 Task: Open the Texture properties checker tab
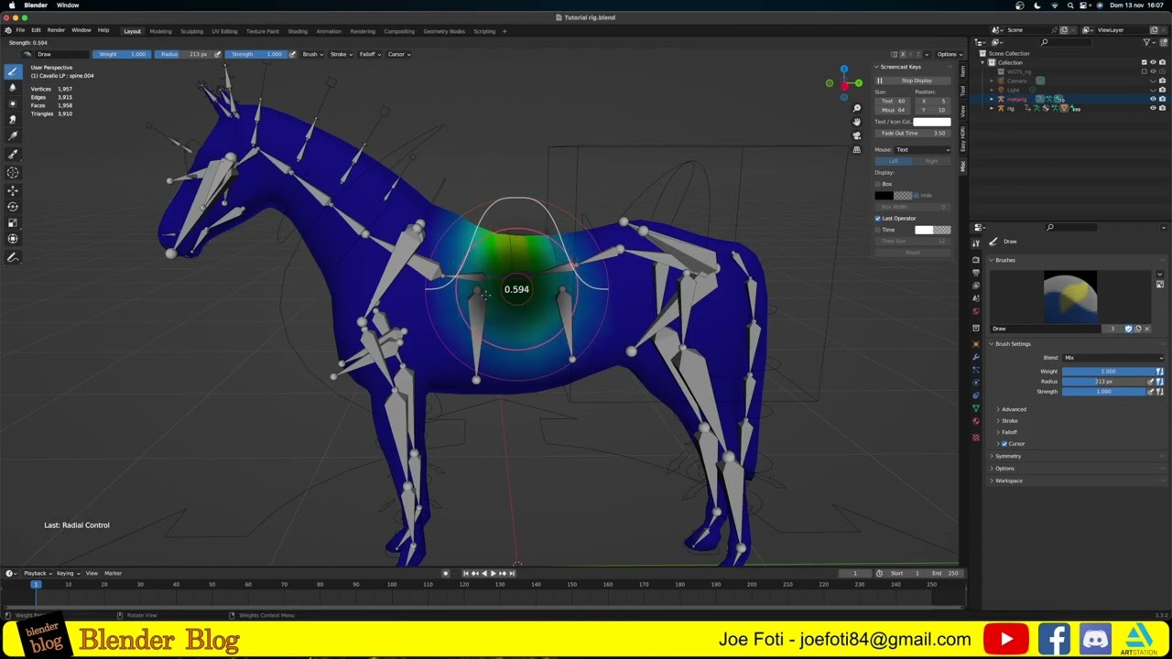(976, 438)
